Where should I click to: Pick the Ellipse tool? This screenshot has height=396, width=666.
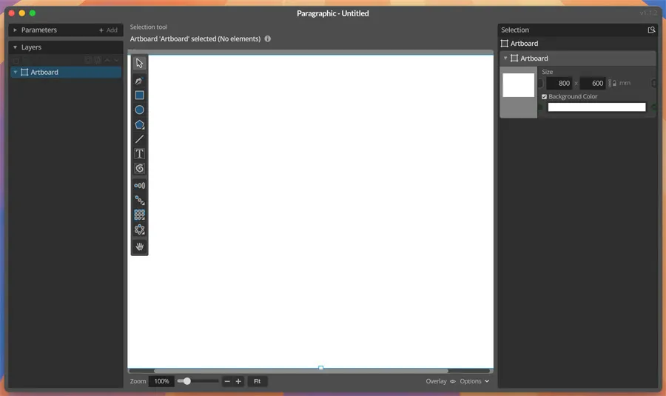[139, 110]
